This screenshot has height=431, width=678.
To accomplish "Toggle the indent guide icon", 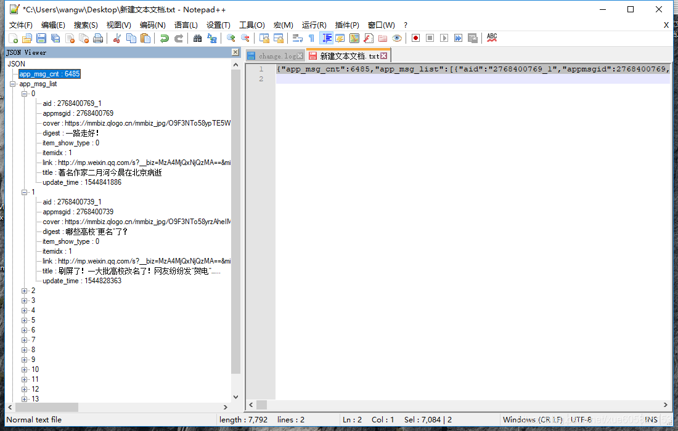I will coord(326,38).
